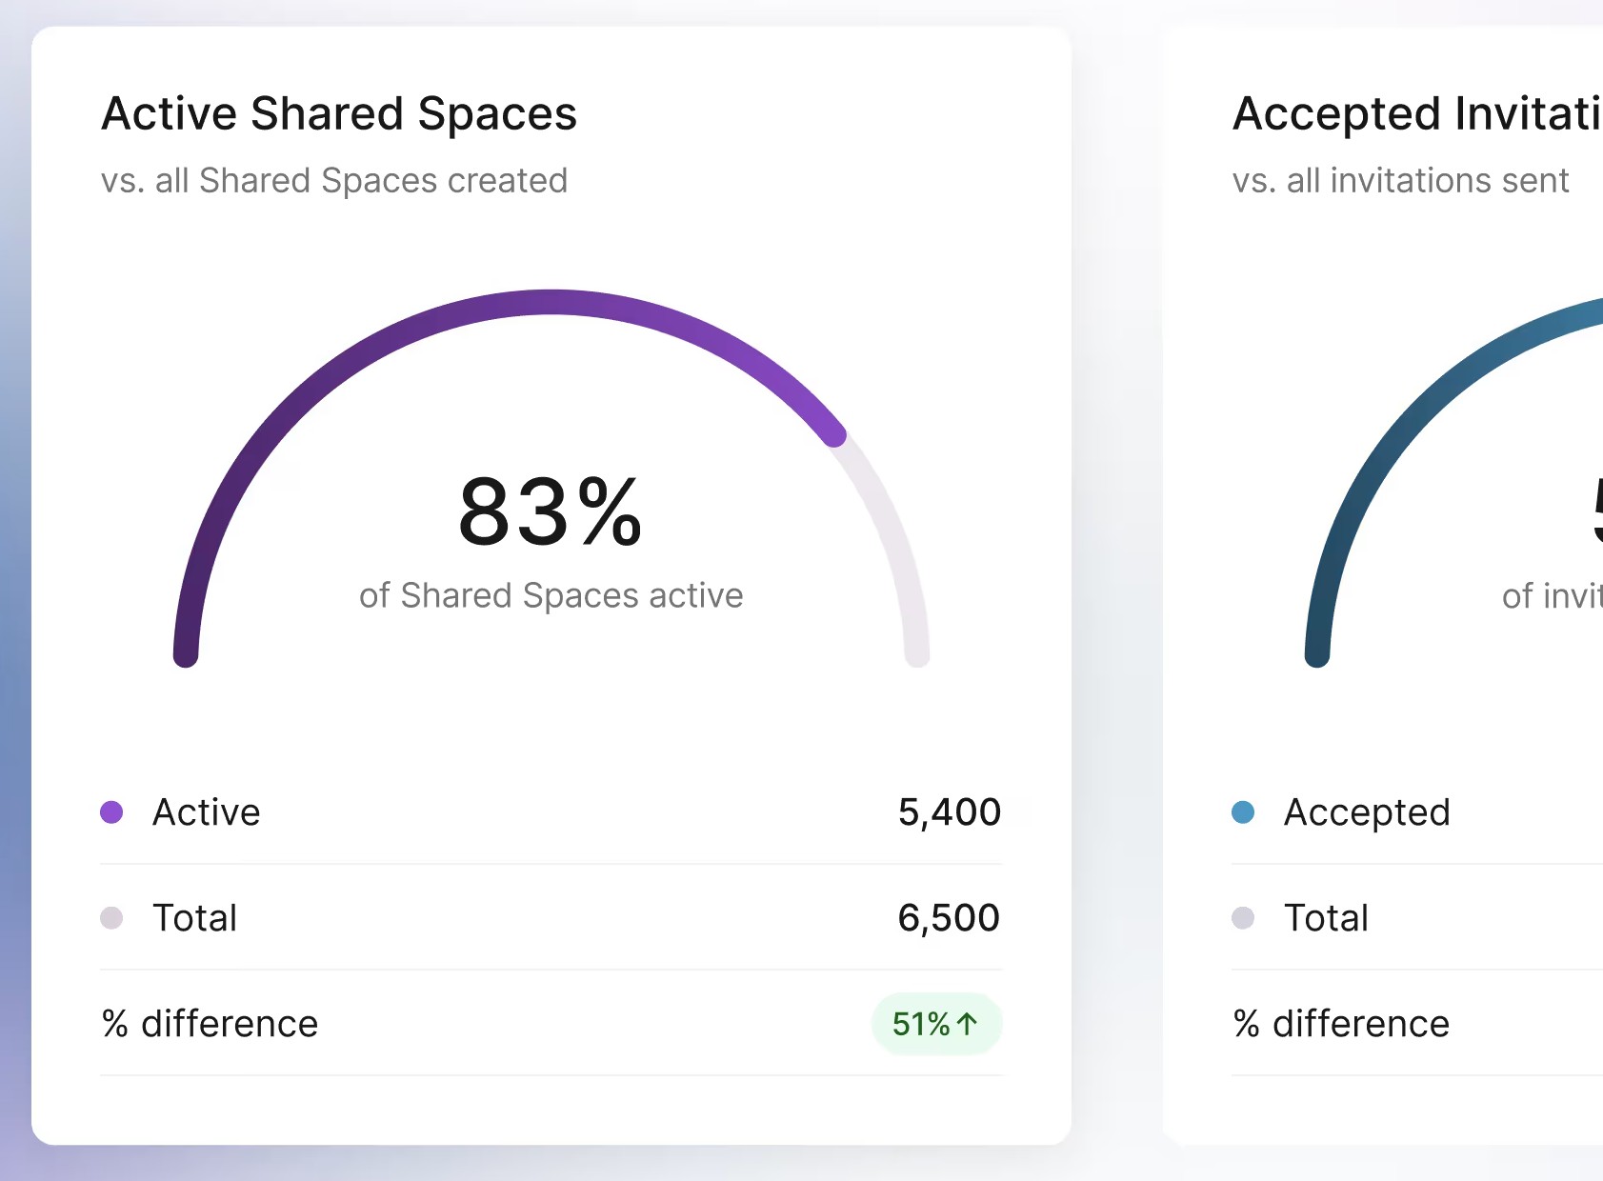Click the 83% gauge value

point(551,512)
